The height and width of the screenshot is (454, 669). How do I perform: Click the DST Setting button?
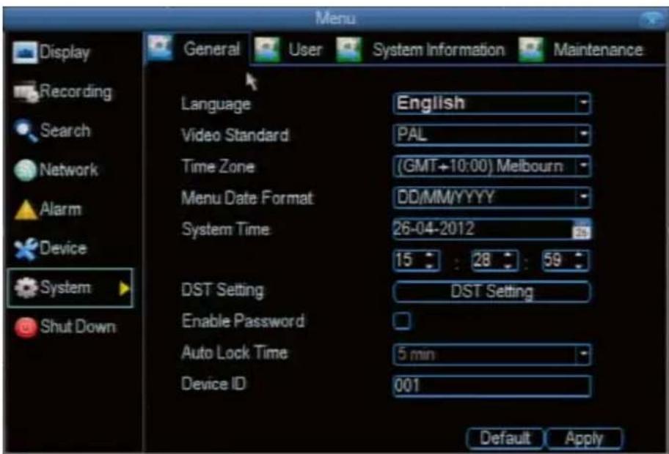492,291
